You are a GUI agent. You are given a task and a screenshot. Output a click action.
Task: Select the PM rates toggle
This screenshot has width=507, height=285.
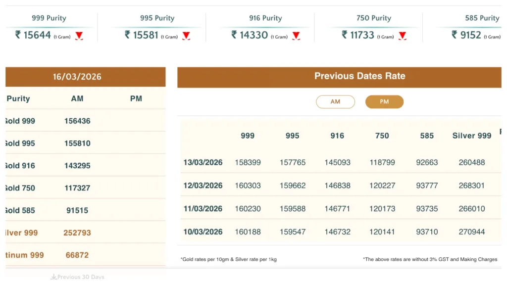(384, 101)
